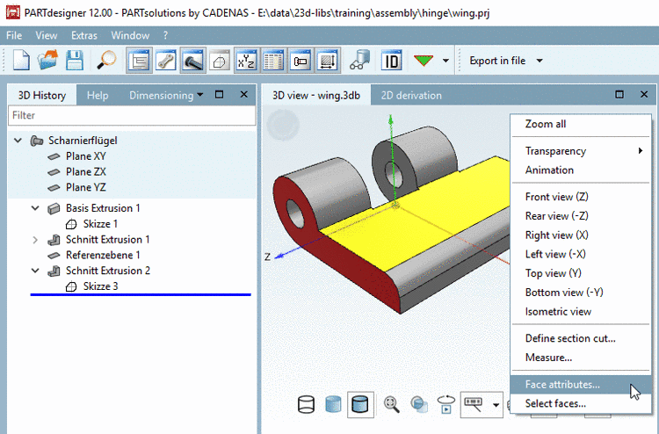
Task: Expand Schnitt Extrusion 1 node
Action: pos(35,240)
